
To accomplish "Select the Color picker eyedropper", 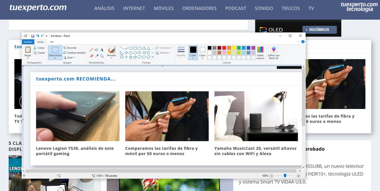I will tap(97, 56).
